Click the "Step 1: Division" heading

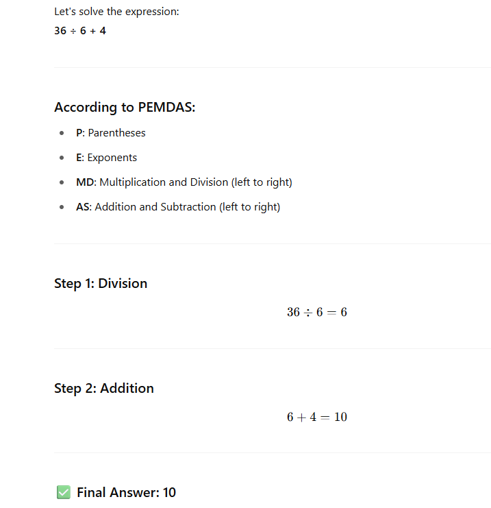[101, 283]
